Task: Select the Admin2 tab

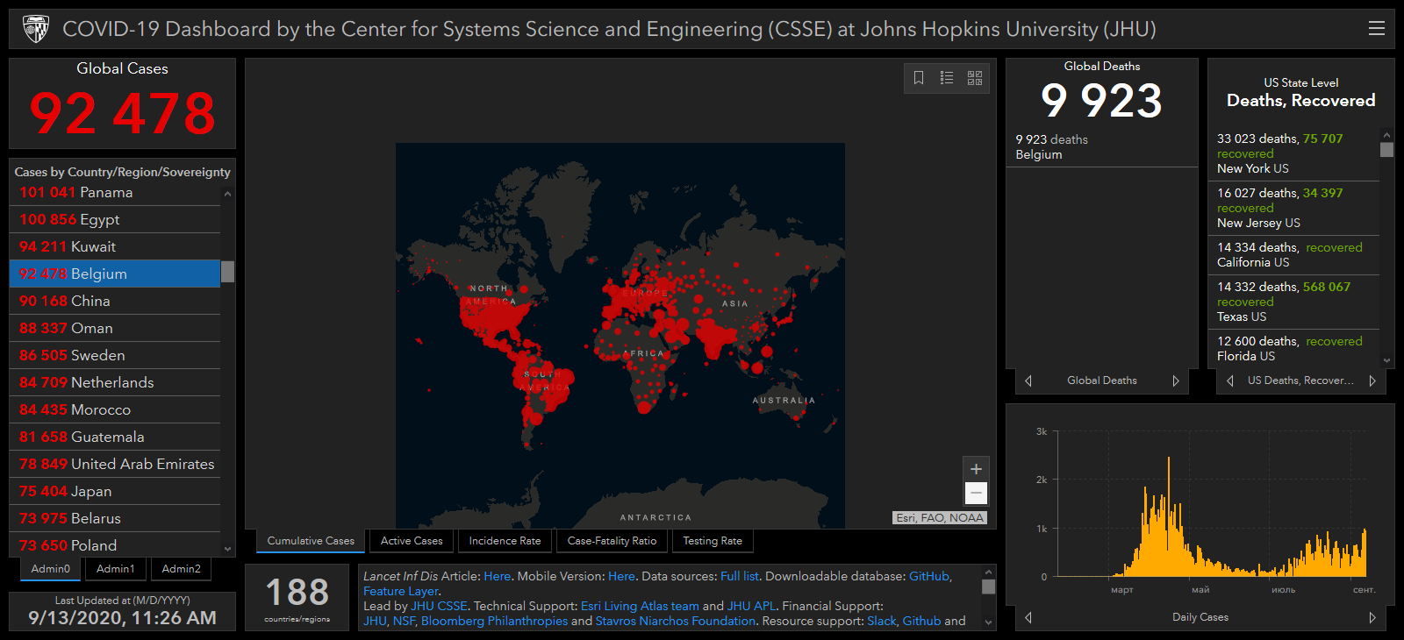Action: 182,569
